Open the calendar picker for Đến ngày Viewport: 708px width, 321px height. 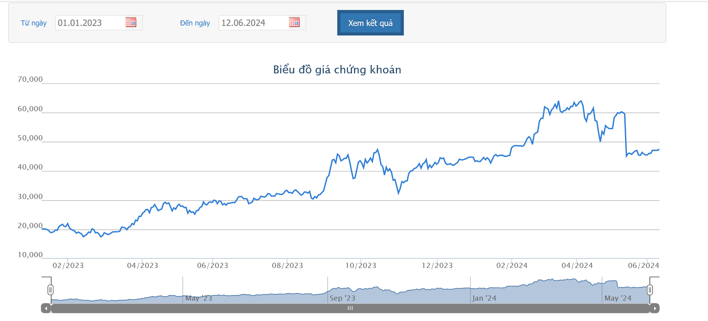[x=294, y=22]
